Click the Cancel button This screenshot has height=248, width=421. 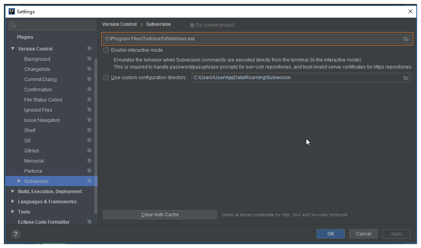tap(363, 234)
